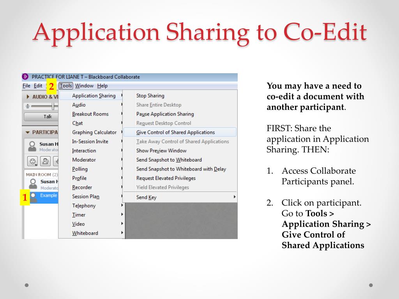Image resolution: width=399 pixels, height=299 pixels.
Task: Expand the Timer submenu arrow
Action: [x=122, y=215]
